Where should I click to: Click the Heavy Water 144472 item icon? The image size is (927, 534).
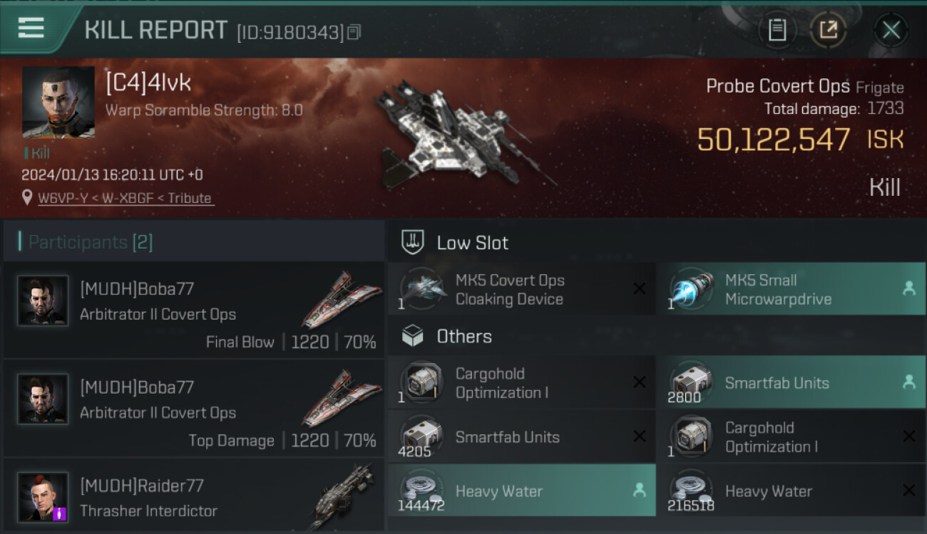pos(422,491)
